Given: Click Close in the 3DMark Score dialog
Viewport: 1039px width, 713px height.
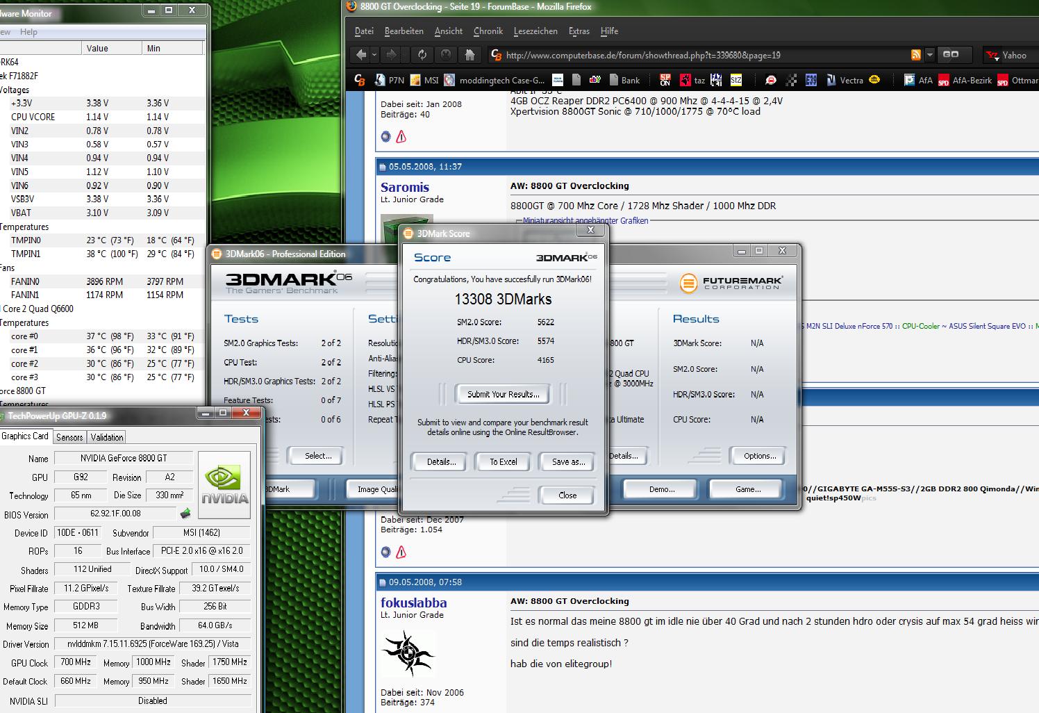Looking at the screenshot, I should coord(567,495).
